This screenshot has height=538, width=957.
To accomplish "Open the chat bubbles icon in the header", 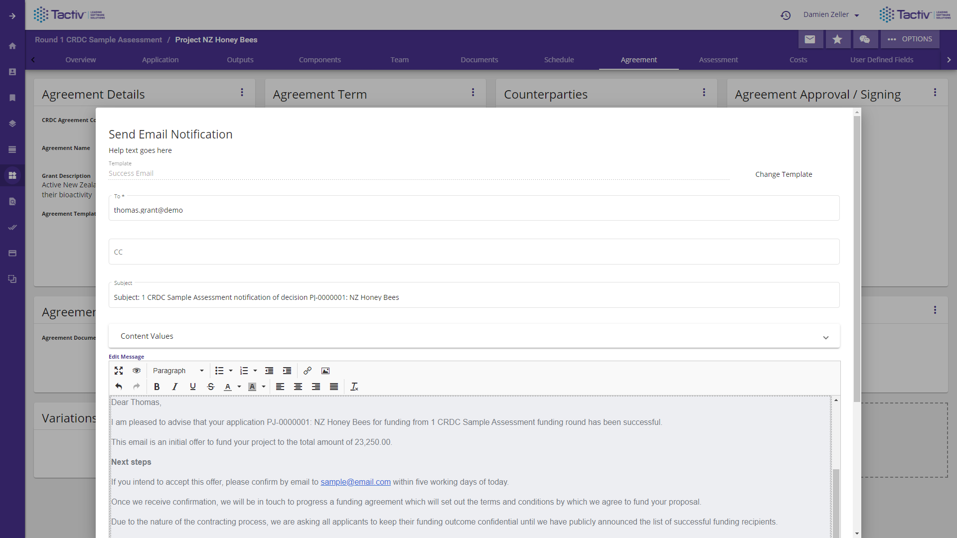I will tap(865, 39).
